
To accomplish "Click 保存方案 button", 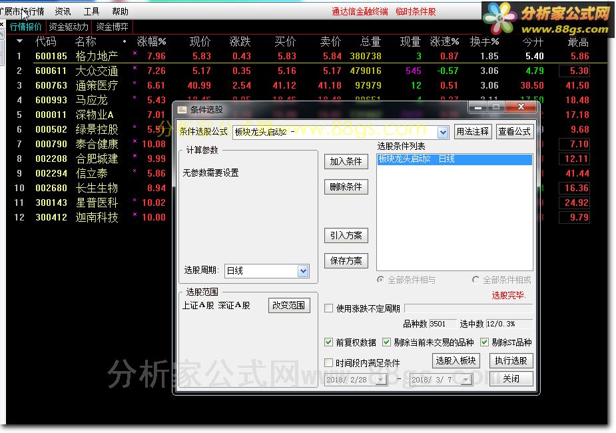I will click(346, 260).
